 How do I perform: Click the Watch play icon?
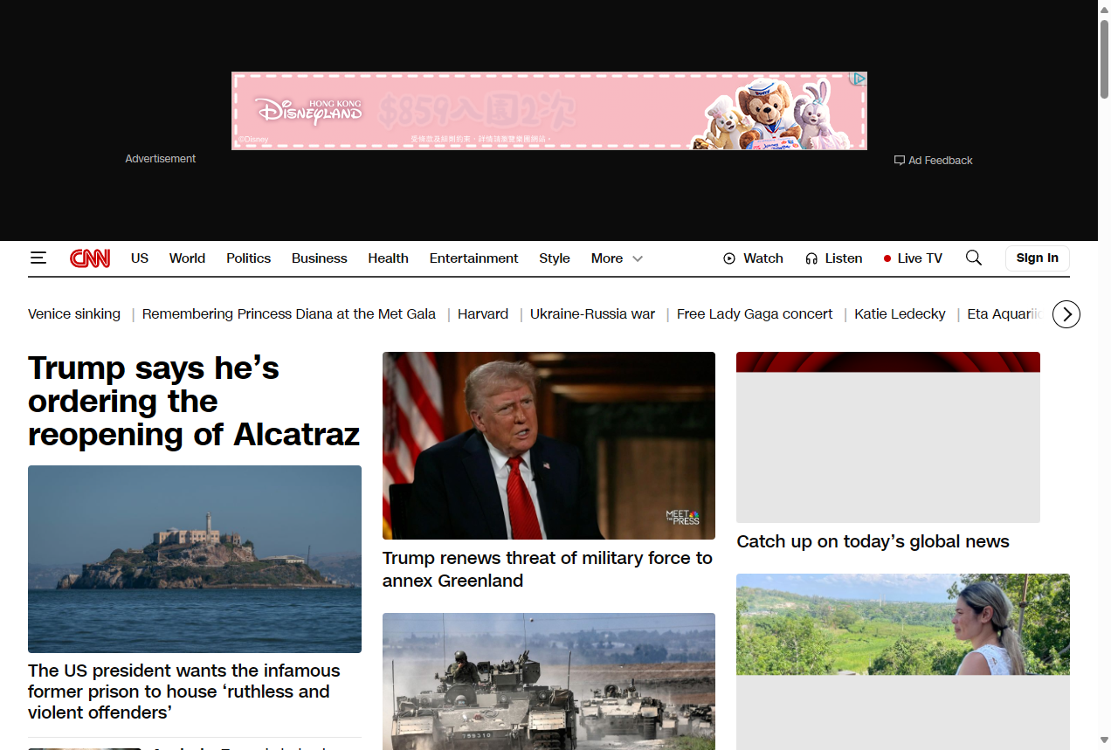[x=729, y=258]
